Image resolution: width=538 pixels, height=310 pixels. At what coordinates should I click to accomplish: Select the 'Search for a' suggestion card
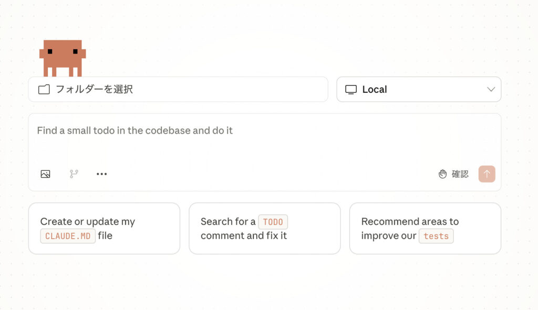[264, 228]
